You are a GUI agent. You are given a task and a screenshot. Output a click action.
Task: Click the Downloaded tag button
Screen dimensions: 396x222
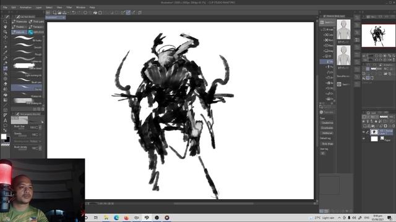pos(327,128)
